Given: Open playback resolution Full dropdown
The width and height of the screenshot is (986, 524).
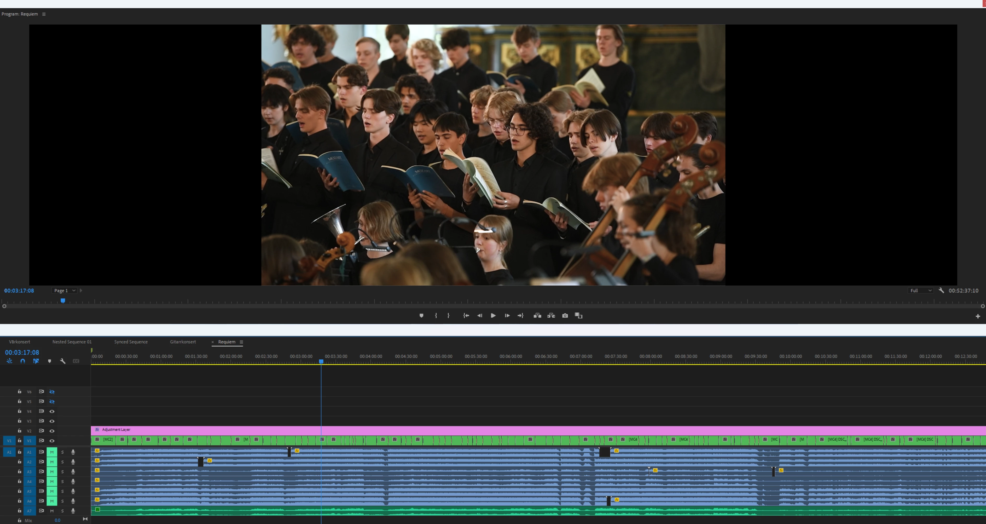Looking at the screenshot, I should coord(920,290).
